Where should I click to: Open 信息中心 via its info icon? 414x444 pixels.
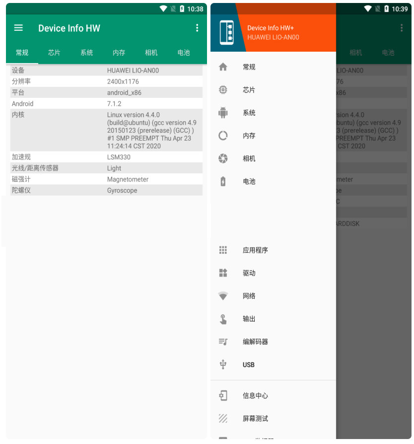[223, 395]
